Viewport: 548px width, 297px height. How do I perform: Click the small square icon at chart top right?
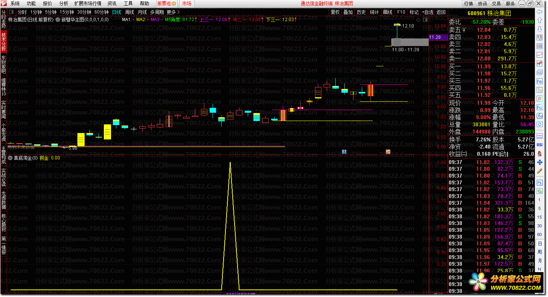tap(425, 20)
